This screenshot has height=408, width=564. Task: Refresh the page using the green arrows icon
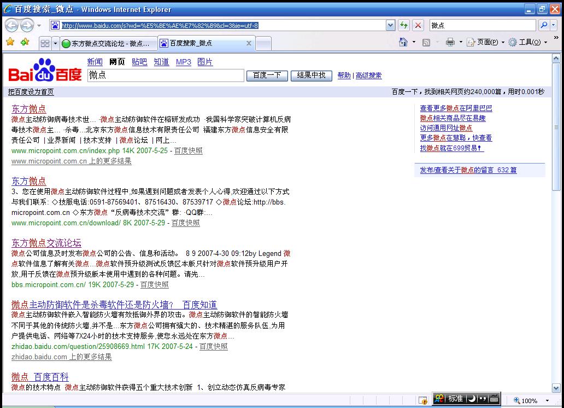point(404,25)
